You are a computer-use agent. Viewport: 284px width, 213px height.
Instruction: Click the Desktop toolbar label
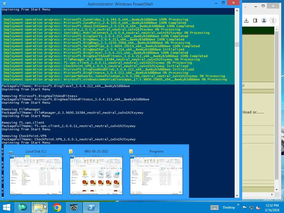[x=229, y=207]
